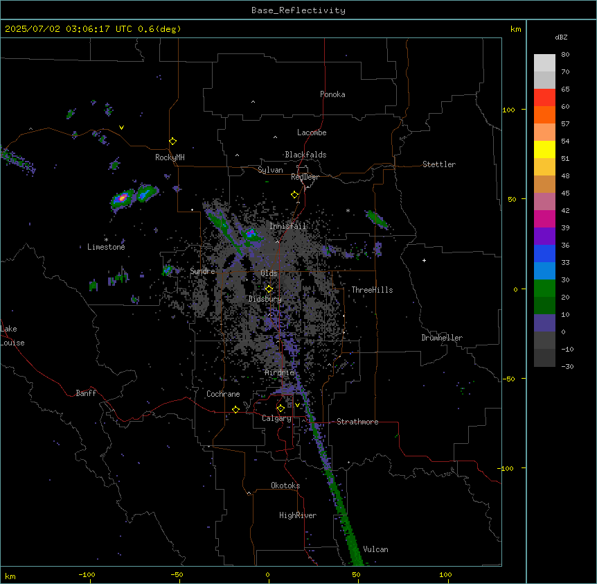Screen dimensions: 597x584
Task: Click the yellow V marker northeast of Calgary
Action: (x=297, y=405)
